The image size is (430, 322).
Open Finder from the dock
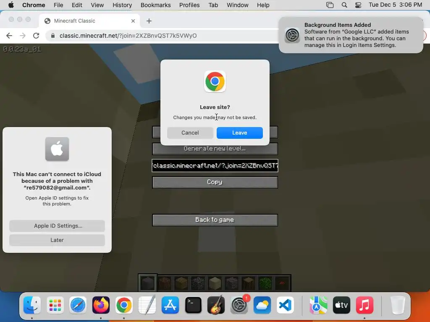tap(32, 305)
